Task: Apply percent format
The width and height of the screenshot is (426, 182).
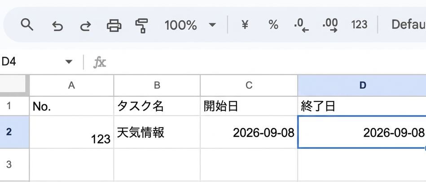Action: (x=273, y=25)
